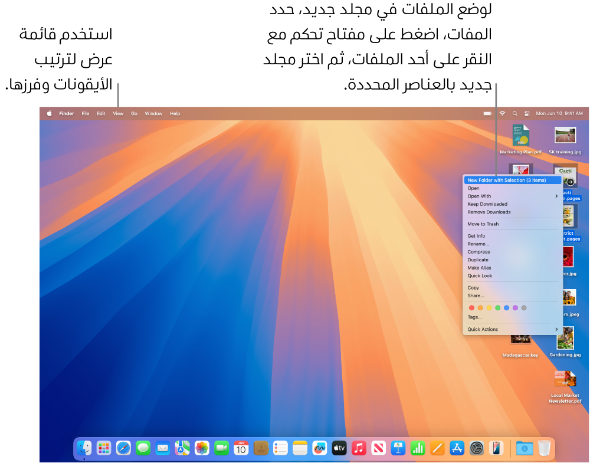Click the date and time in menu bar
Viewport: 590px width, 463px height.
pyautogui.click(x=559, y=113)
